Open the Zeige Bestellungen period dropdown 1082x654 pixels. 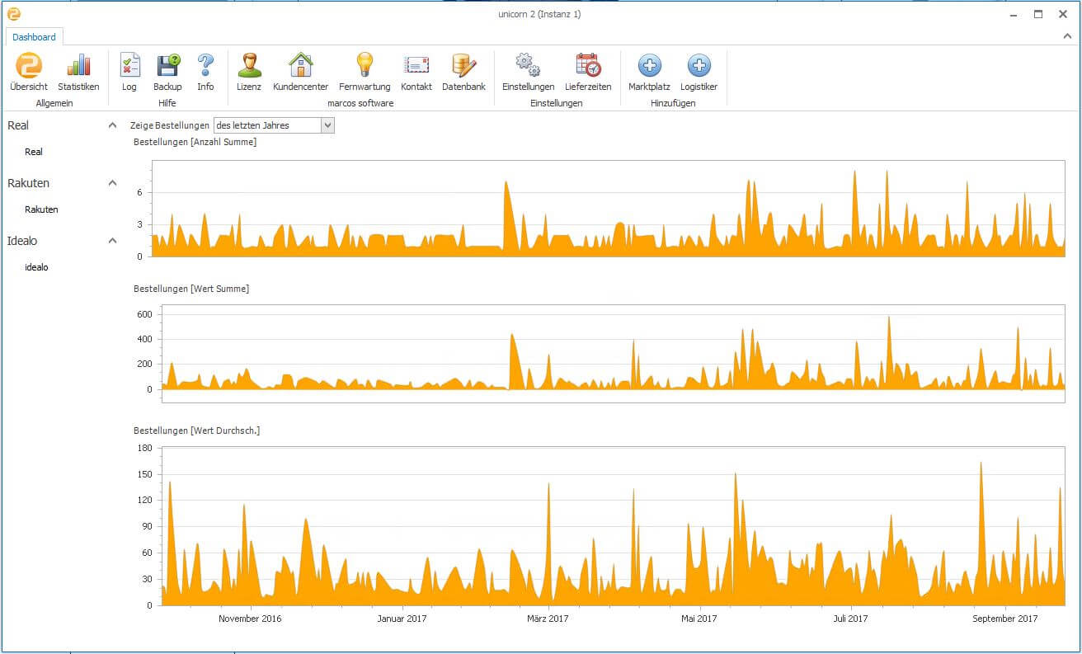[327, 125]
